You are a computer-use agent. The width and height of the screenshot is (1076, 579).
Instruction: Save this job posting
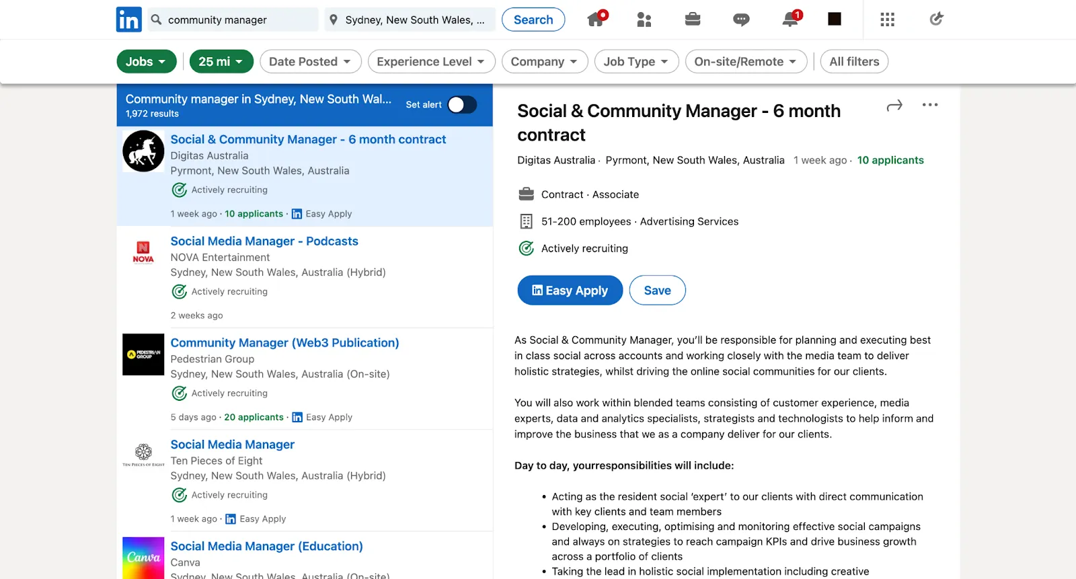pyautogui.click(x=657, y=291)
